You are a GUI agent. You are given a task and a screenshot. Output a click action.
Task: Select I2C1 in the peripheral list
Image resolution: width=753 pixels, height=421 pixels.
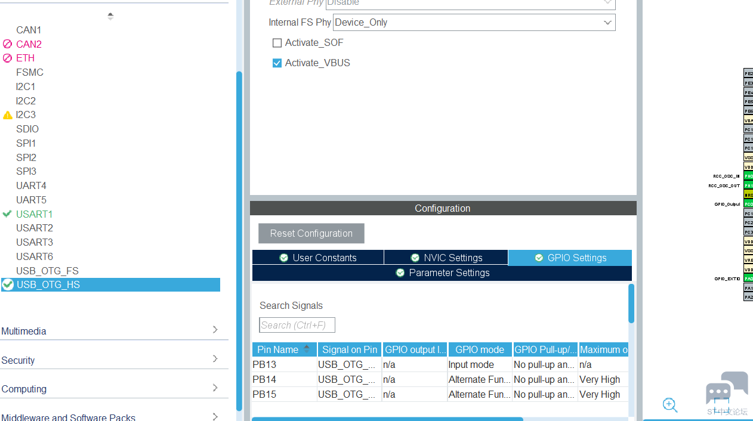pos(26,86)
